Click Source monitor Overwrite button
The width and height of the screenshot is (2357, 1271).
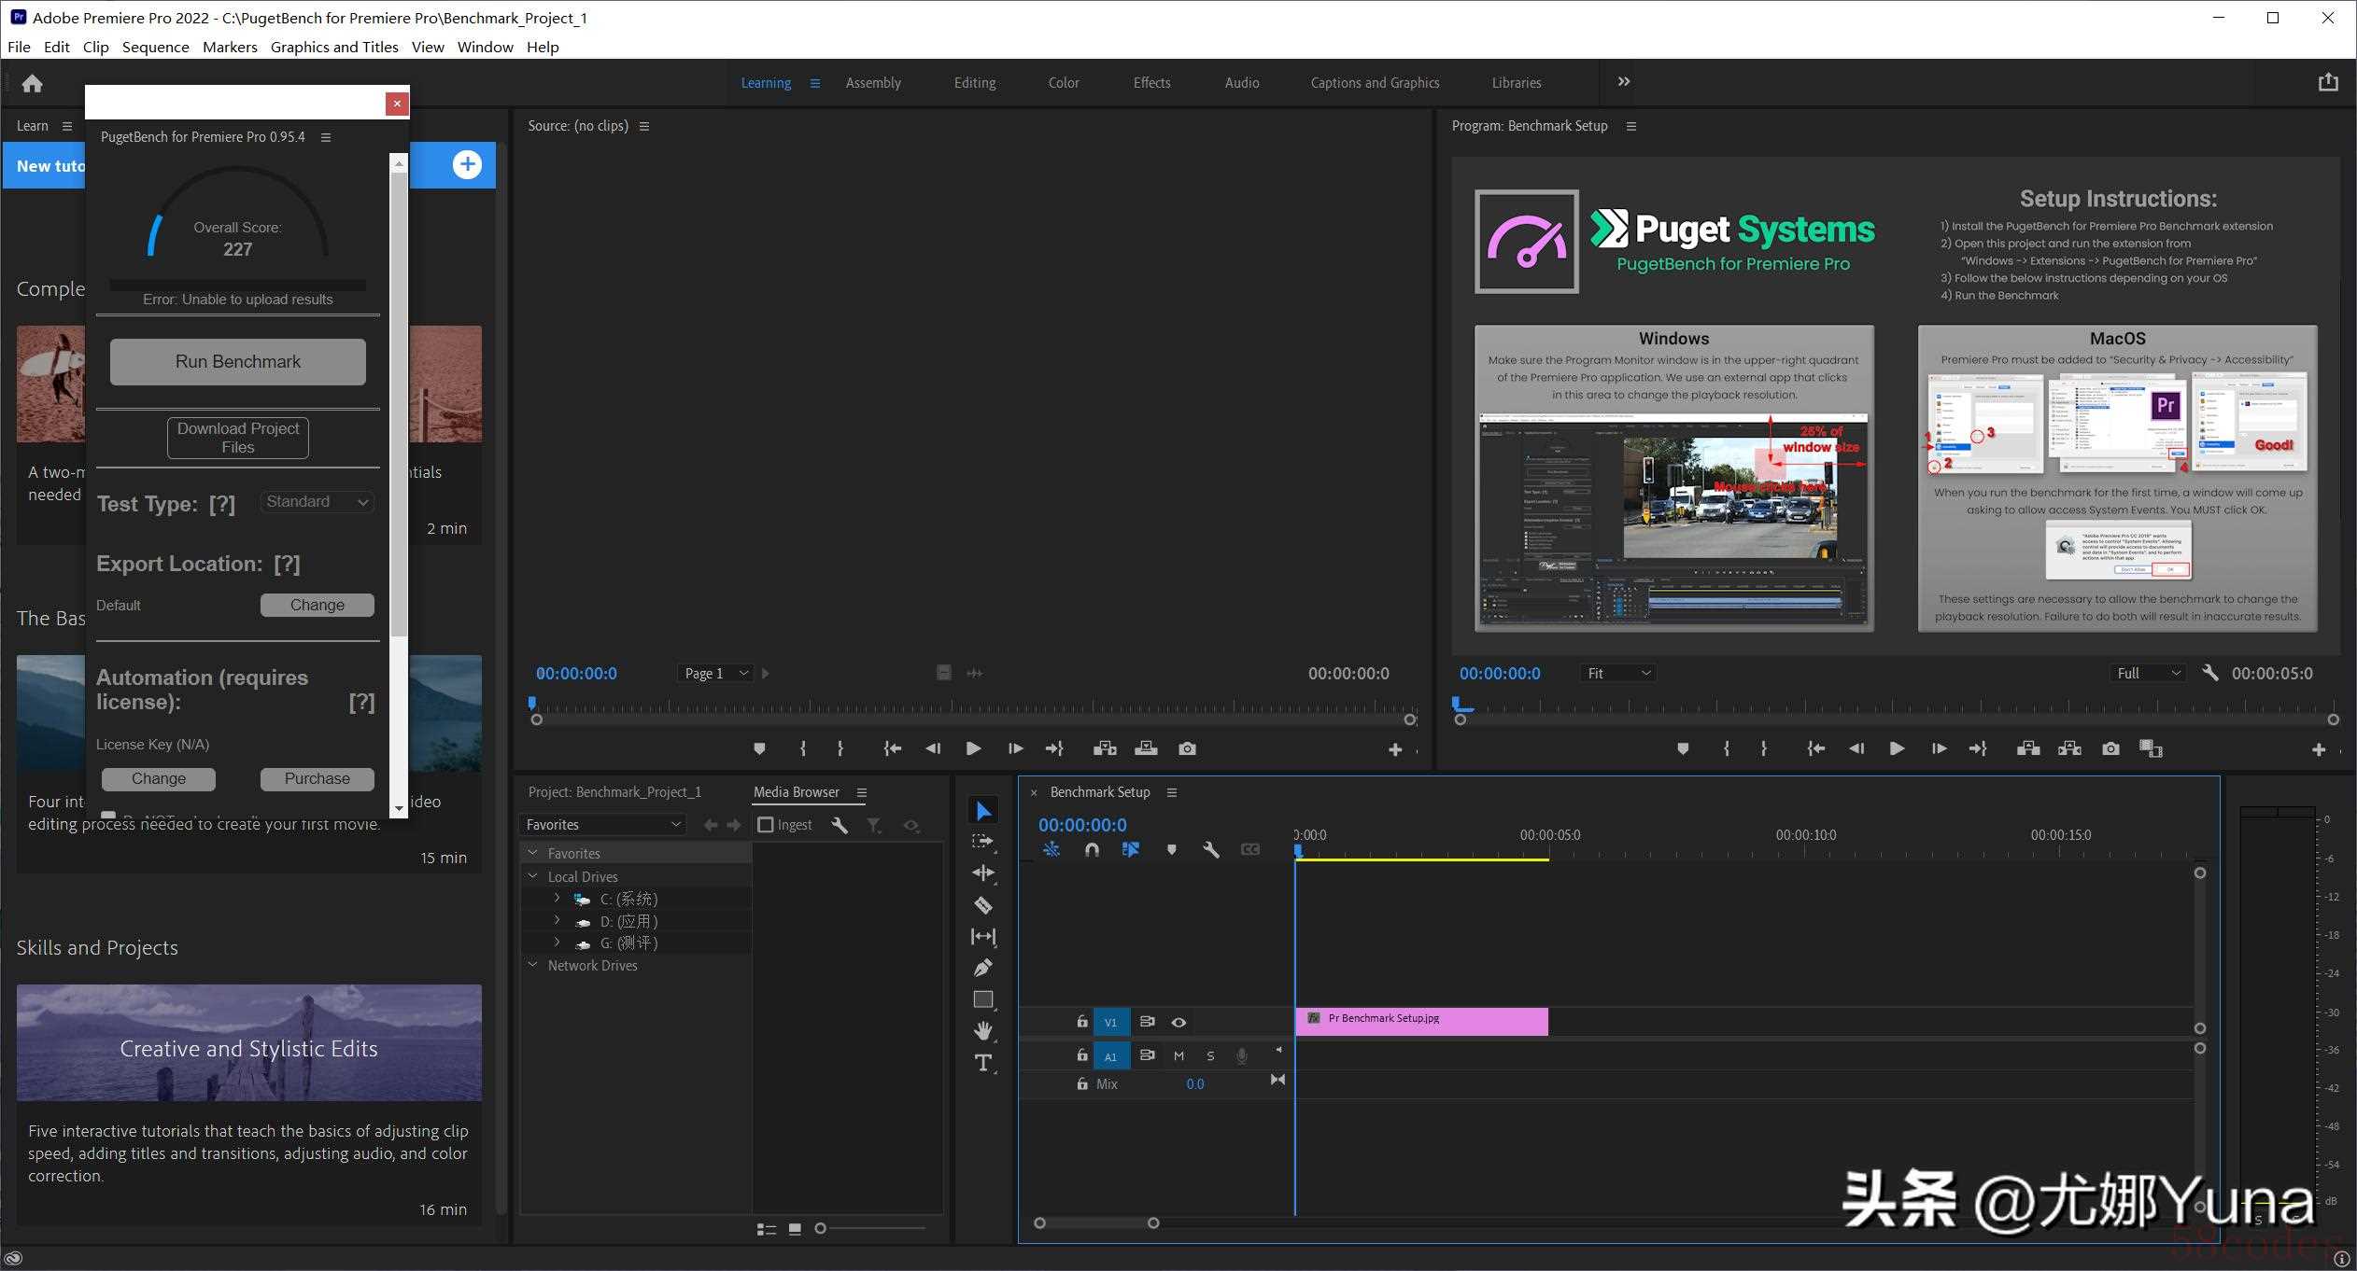(x=1146, y=748)
